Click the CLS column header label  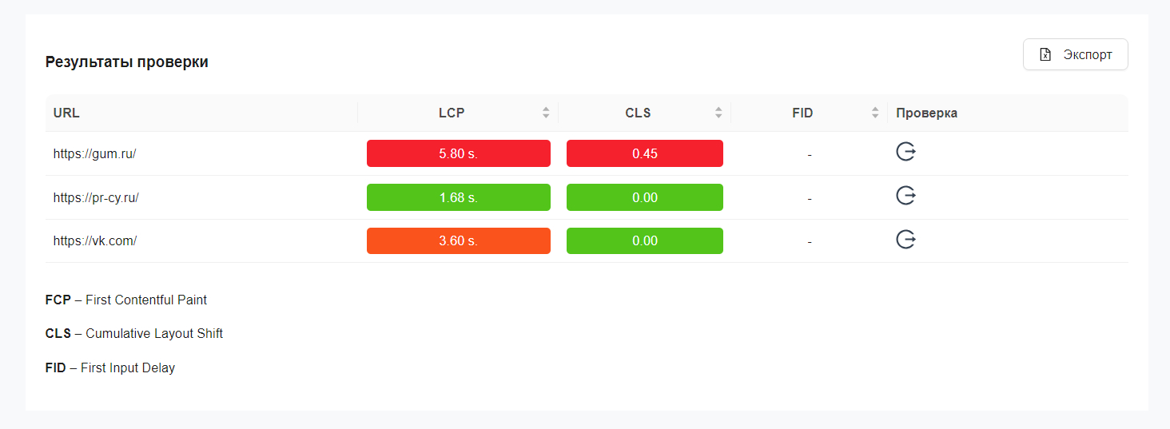638,113
